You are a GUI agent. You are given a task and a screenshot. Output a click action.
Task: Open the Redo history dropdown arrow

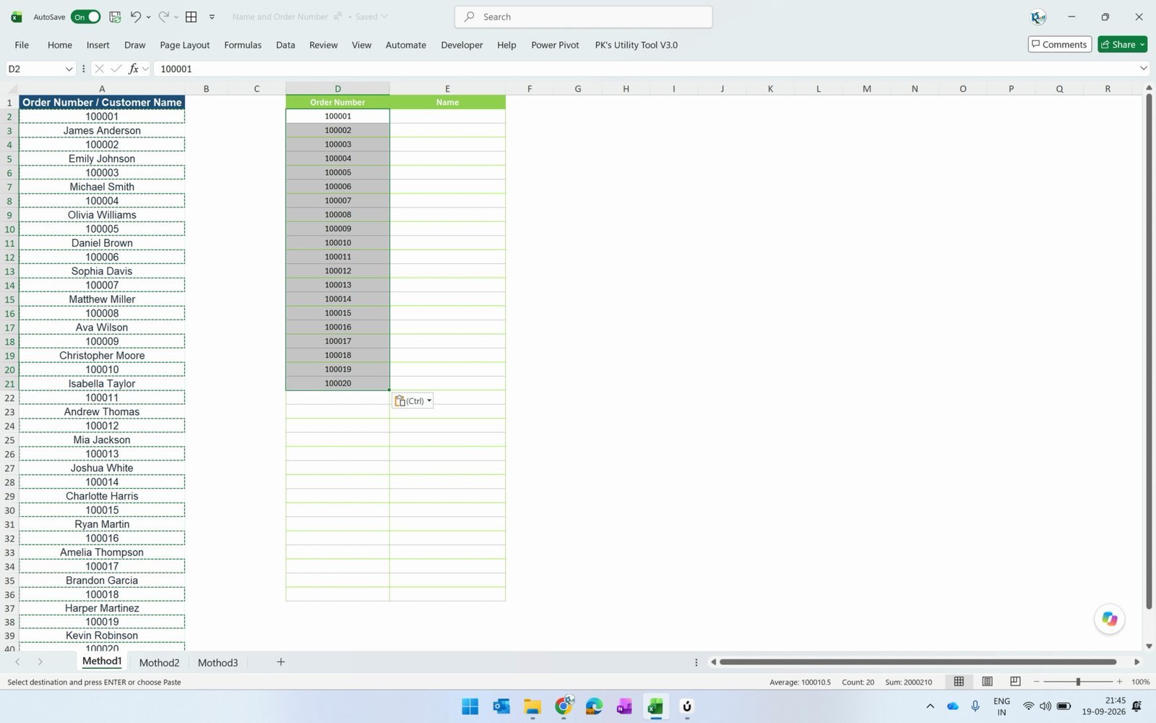tap(176, 17)
